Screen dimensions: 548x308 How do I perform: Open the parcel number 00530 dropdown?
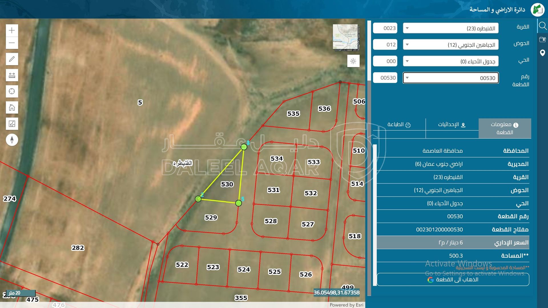[x=450, y=78]
